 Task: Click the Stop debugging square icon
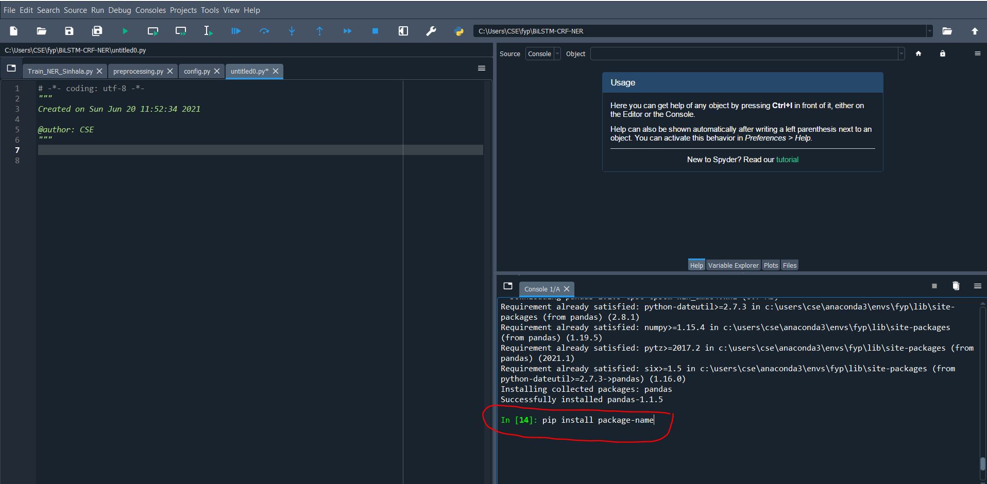[375, 31]
